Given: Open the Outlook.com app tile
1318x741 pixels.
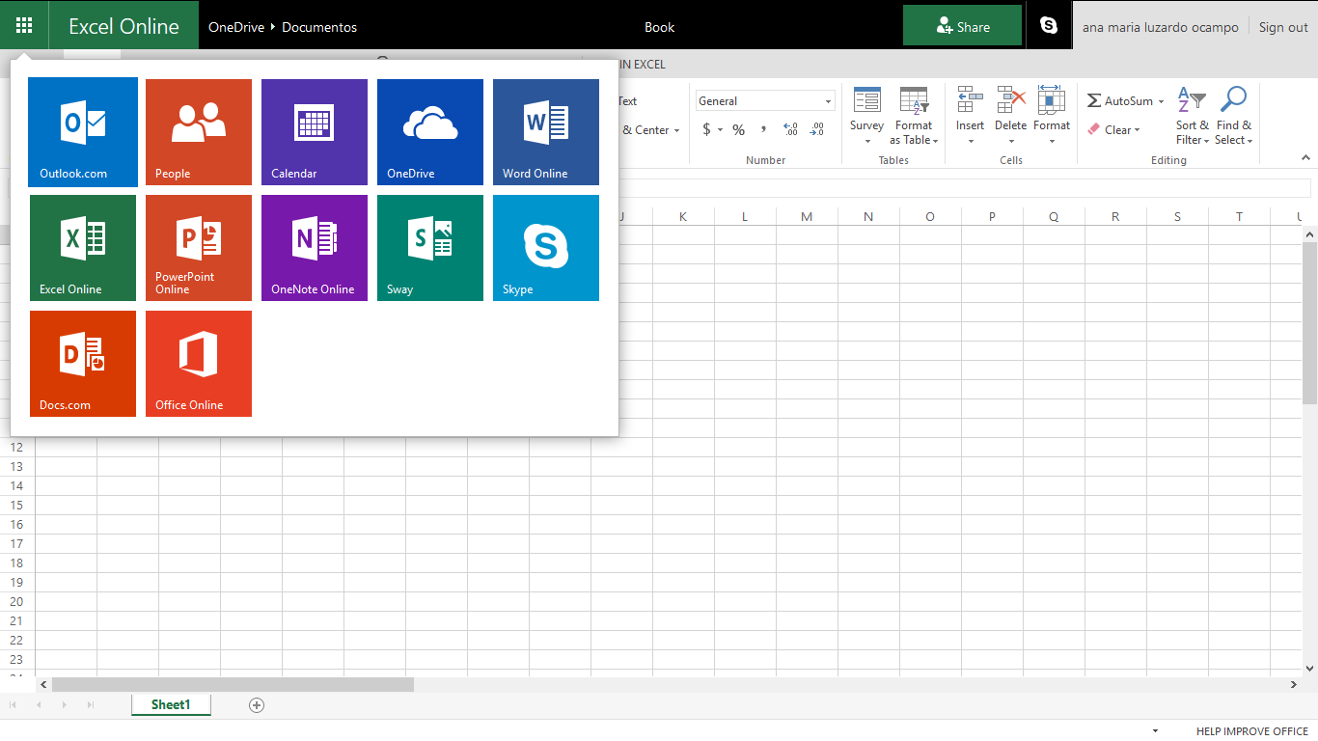Looking at the screenshot, I should click(x=83, y=132).
